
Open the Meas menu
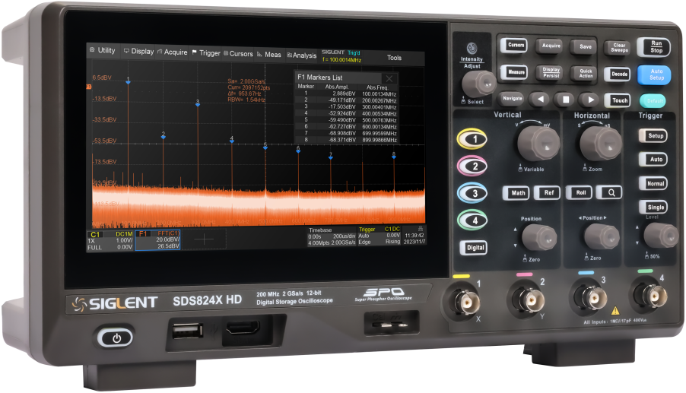pyautogui.click(x=269, y=55)
